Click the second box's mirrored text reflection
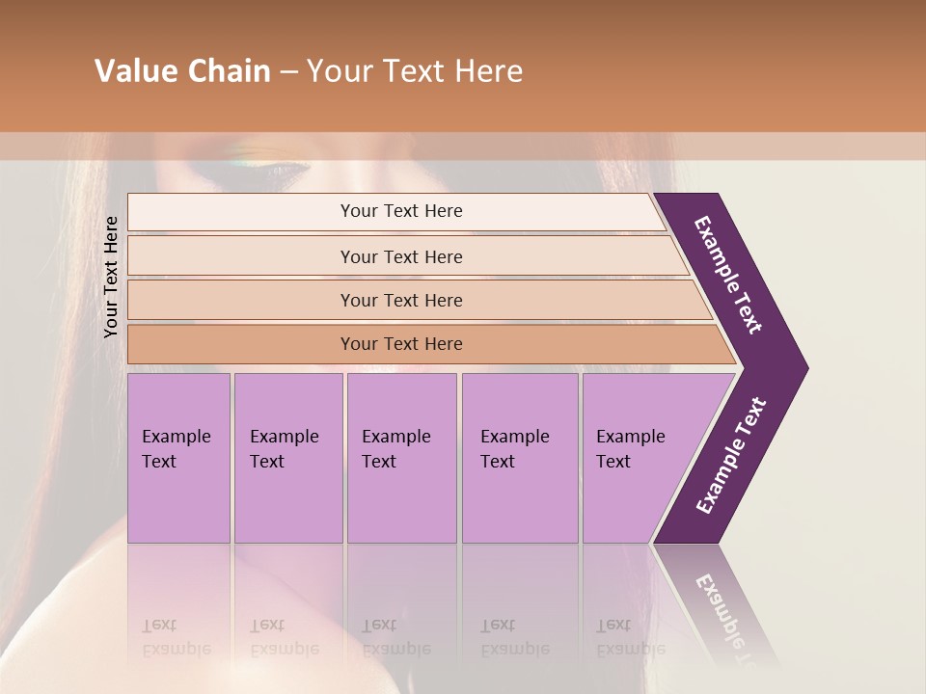The height and width of the screenshot is (694, 926). click(284, 637)
